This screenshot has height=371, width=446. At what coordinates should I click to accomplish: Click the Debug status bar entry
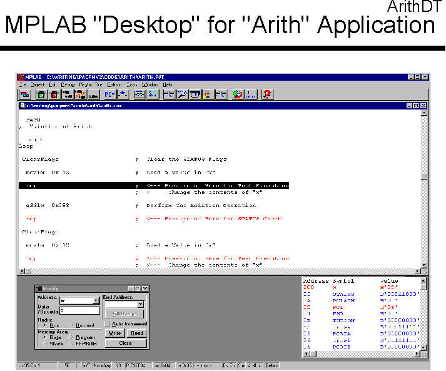(272, 365)
